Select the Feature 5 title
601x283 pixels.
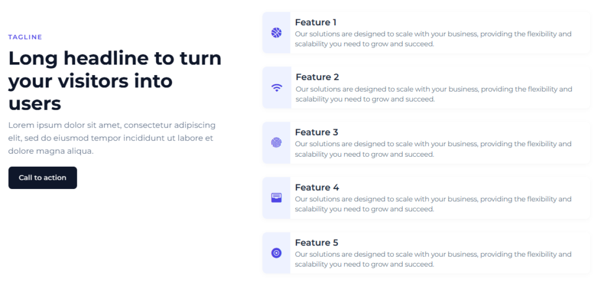[x=316, y=242]
